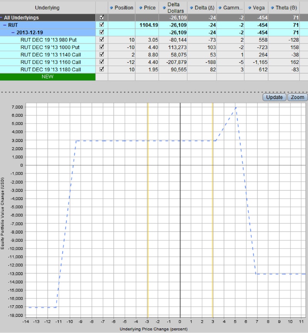Uncheck the All Underlyings checkbox
Screen dimensions: 308x333
tap(102, 17)
